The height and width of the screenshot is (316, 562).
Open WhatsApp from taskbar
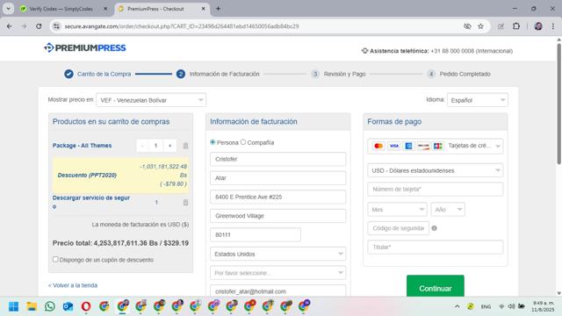point(50,306)
